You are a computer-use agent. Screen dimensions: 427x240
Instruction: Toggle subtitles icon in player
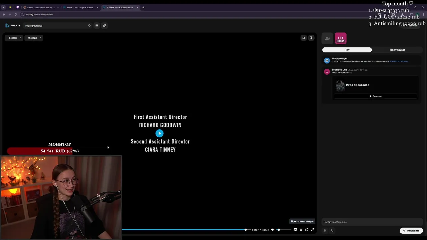coord(295,230)
